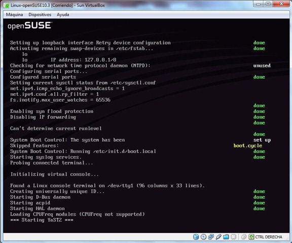Viewport: 292px width, 243px height.
Task: Click 'Starting syslog services.' line
Action: click(46, 157)
